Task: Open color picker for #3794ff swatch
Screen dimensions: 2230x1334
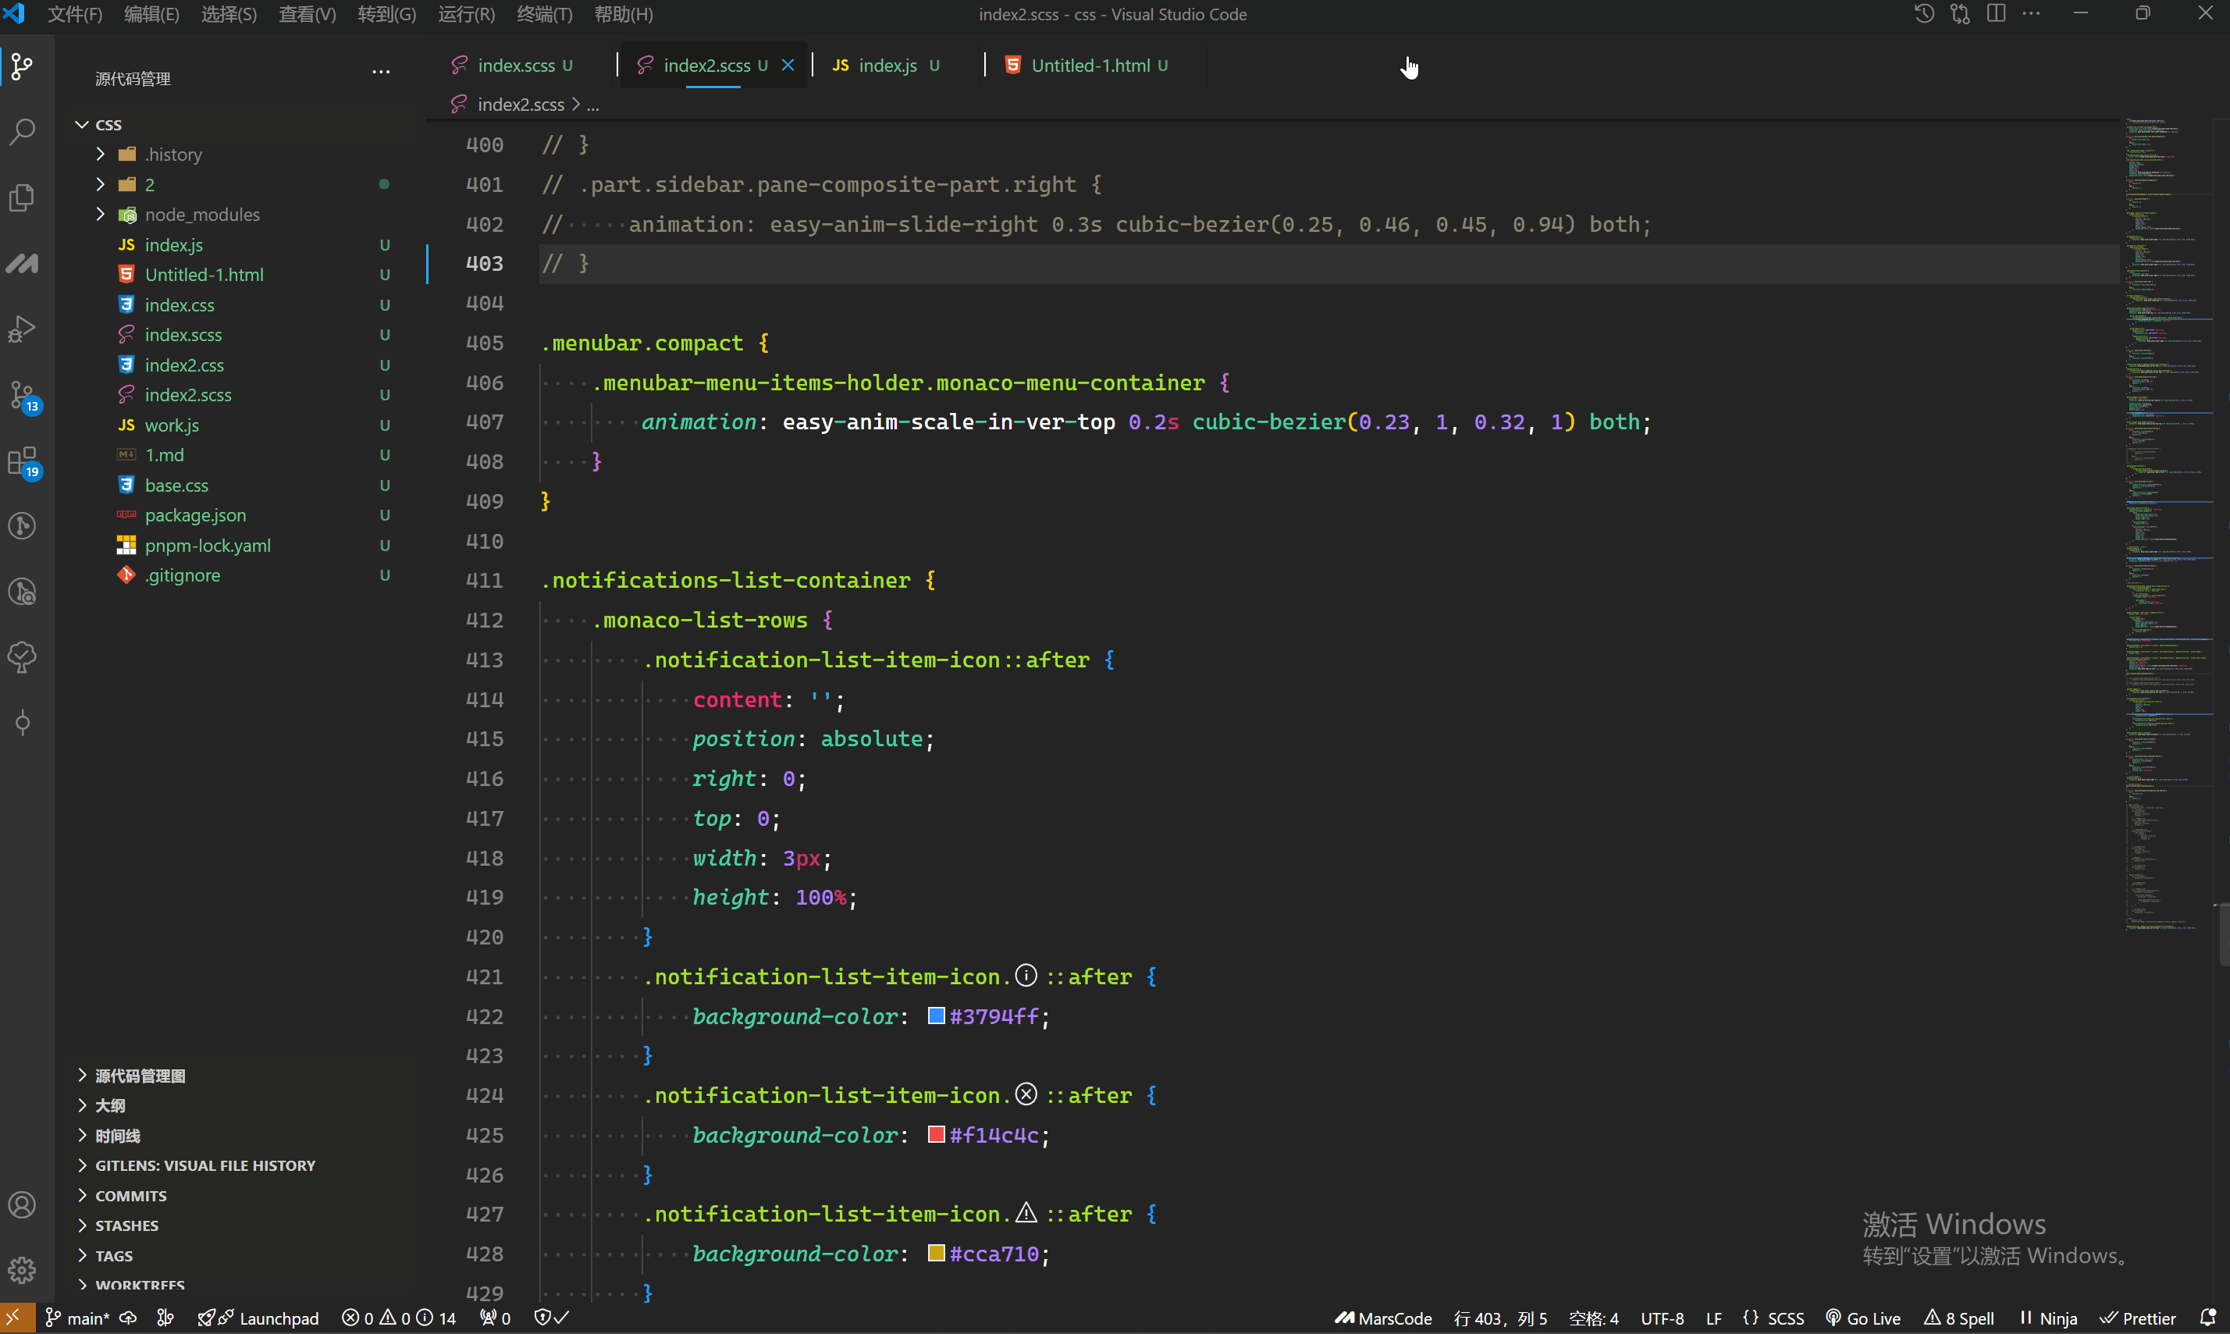Action: click(x=936, y=1016)
